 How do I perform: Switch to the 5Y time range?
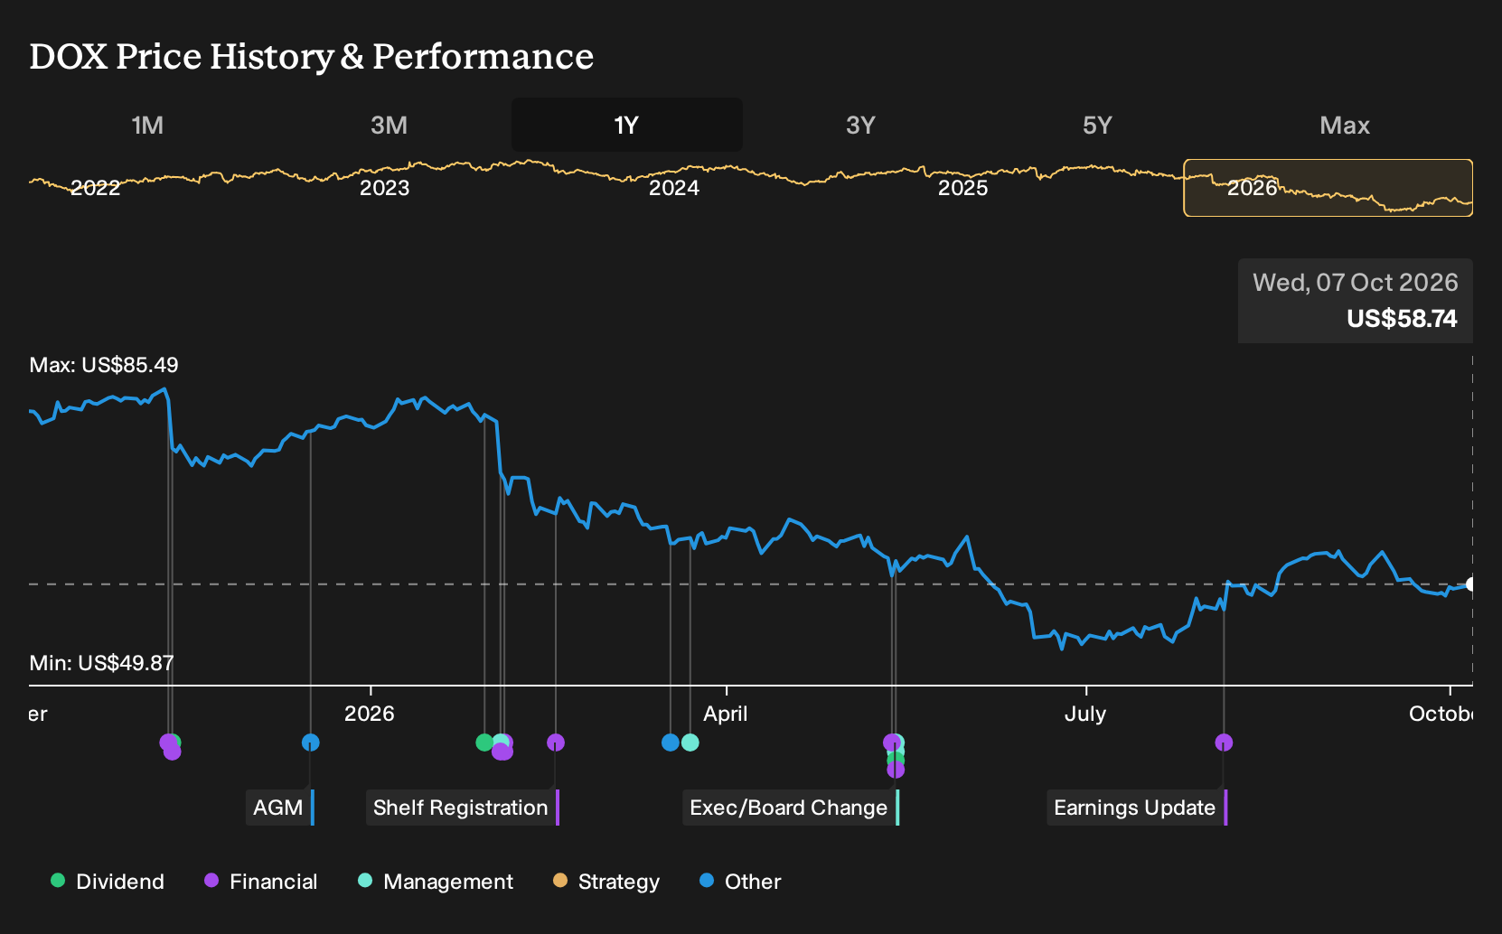click(x=1097, y=125)
